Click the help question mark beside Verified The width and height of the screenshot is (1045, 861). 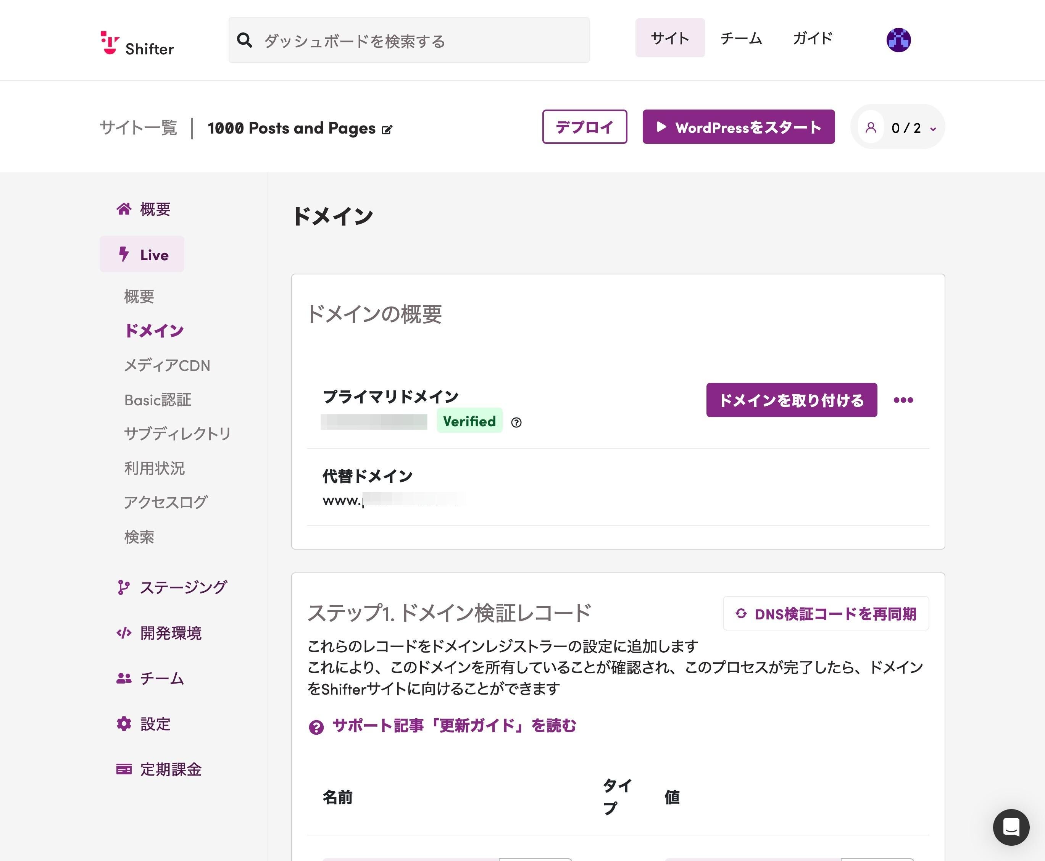[x=516, y=422]
